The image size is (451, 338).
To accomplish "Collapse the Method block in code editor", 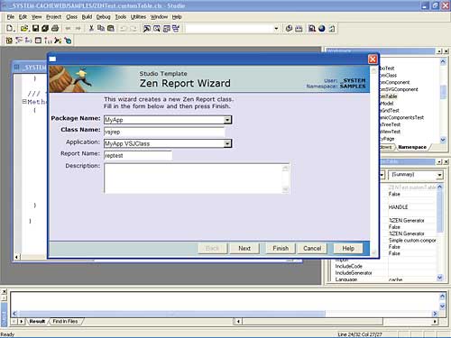I will [x=24, y=102].
